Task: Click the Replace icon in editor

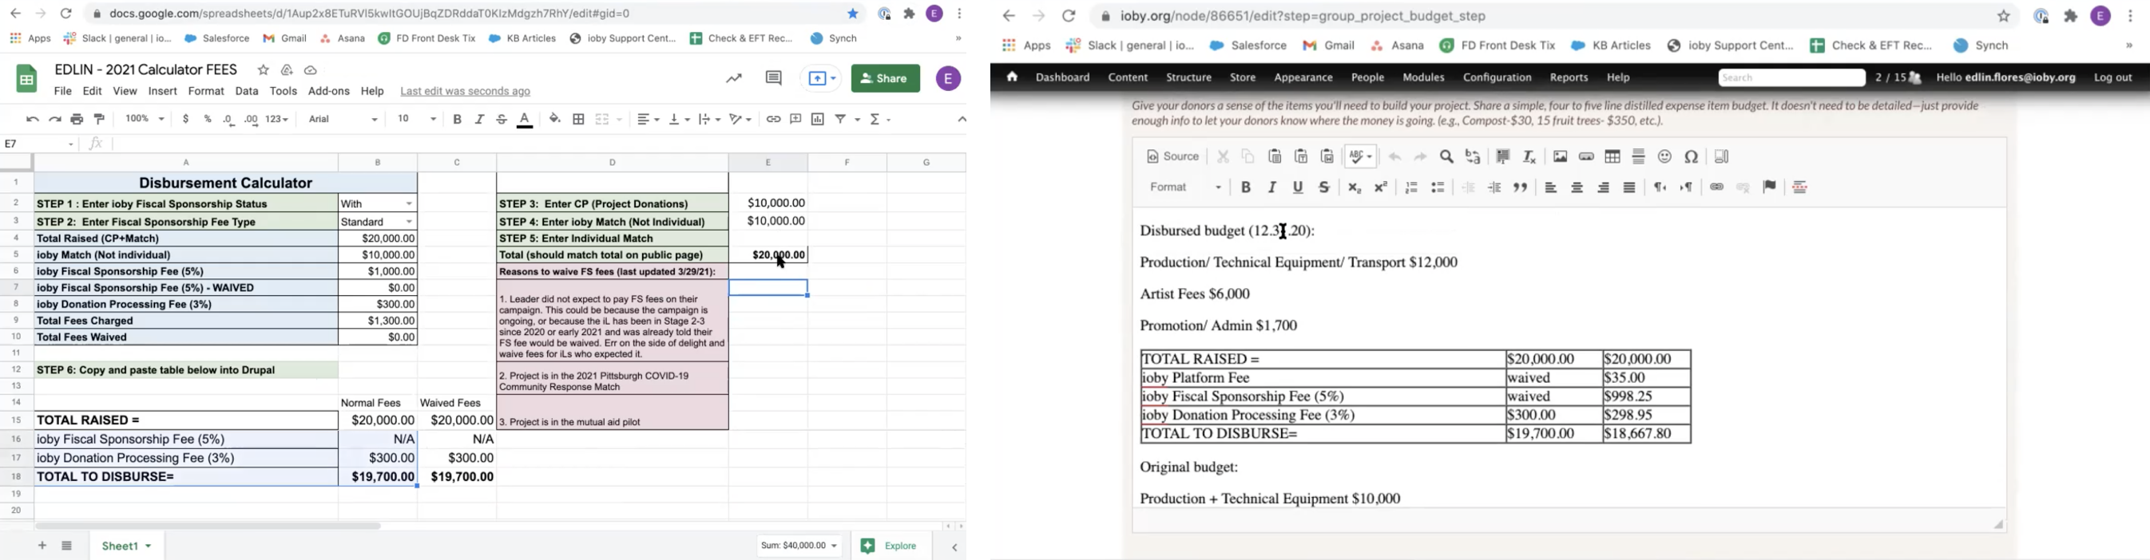Action: pos(1473,156)
